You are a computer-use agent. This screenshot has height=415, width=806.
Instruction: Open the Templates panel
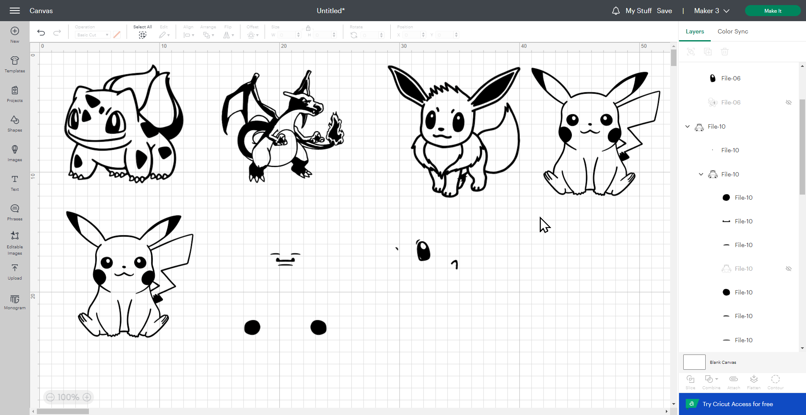tap(15, 64)
